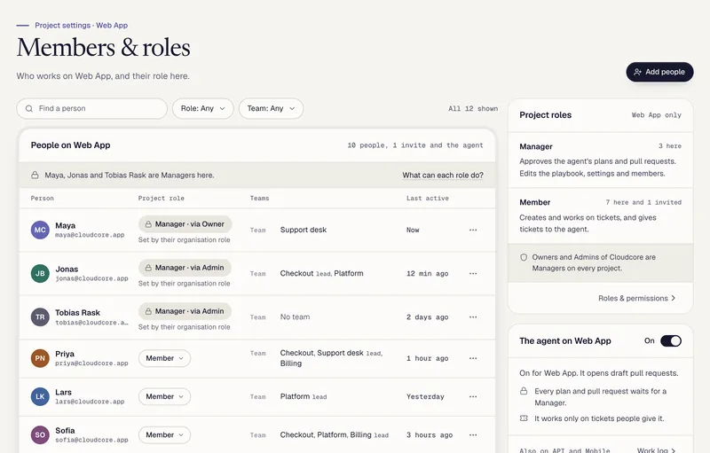Open the more options menu for Priya
This screenshot has width=710, height=453.
(x=473, y=358)
